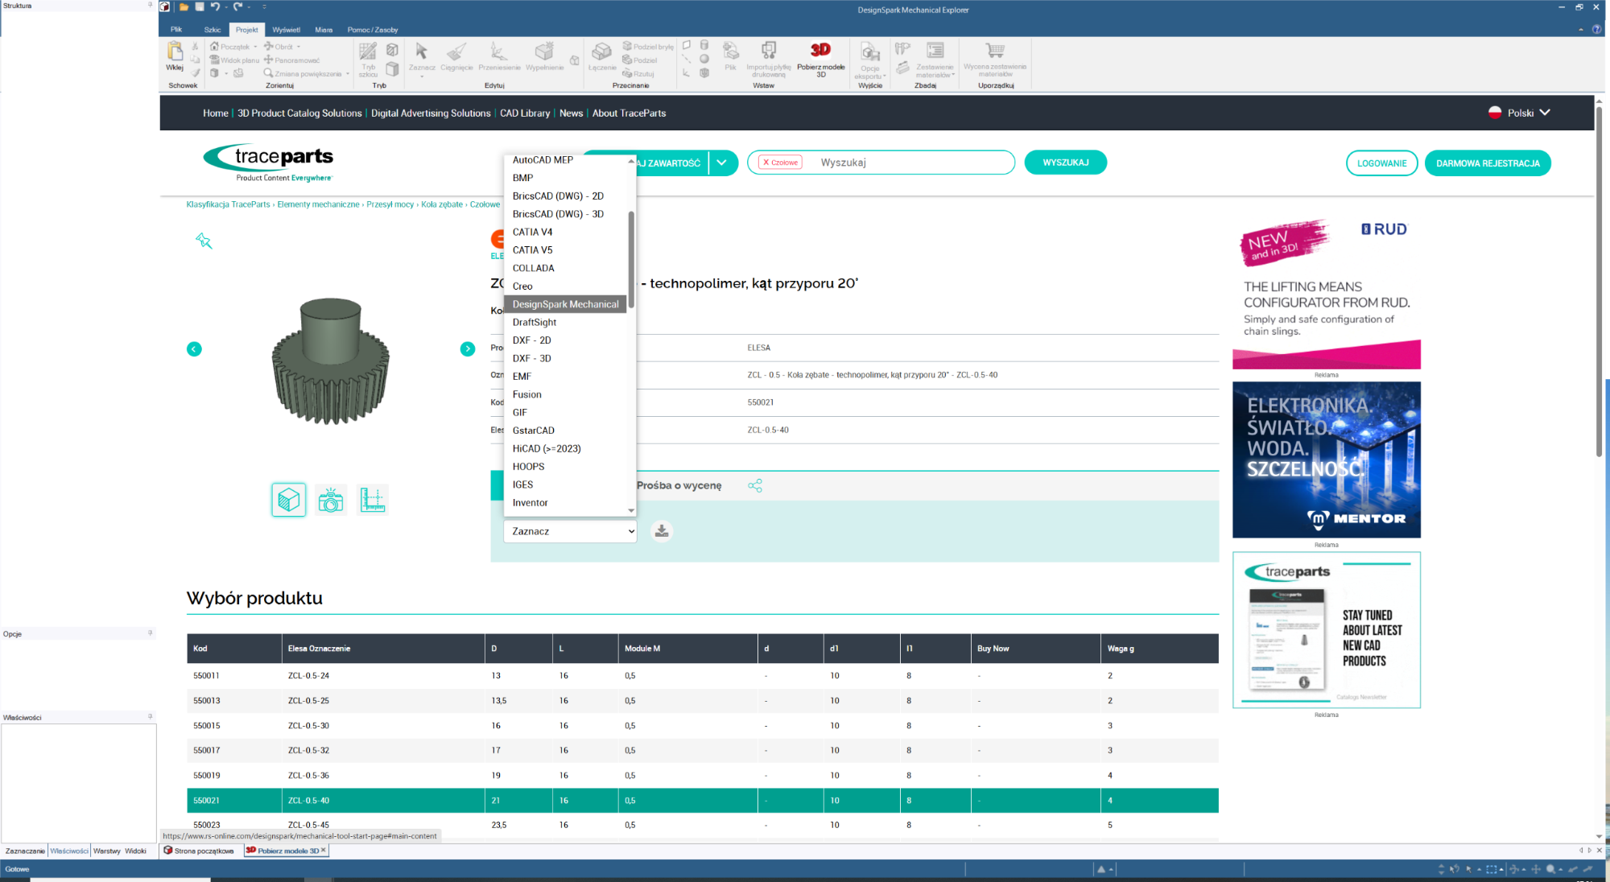Click the LOGOWANIE button

coord(1381,163)
